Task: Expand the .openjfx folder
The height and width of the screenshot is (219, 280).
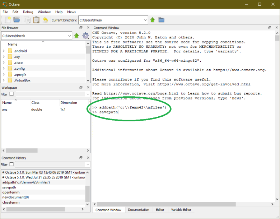Action: [x=4, y=74]
